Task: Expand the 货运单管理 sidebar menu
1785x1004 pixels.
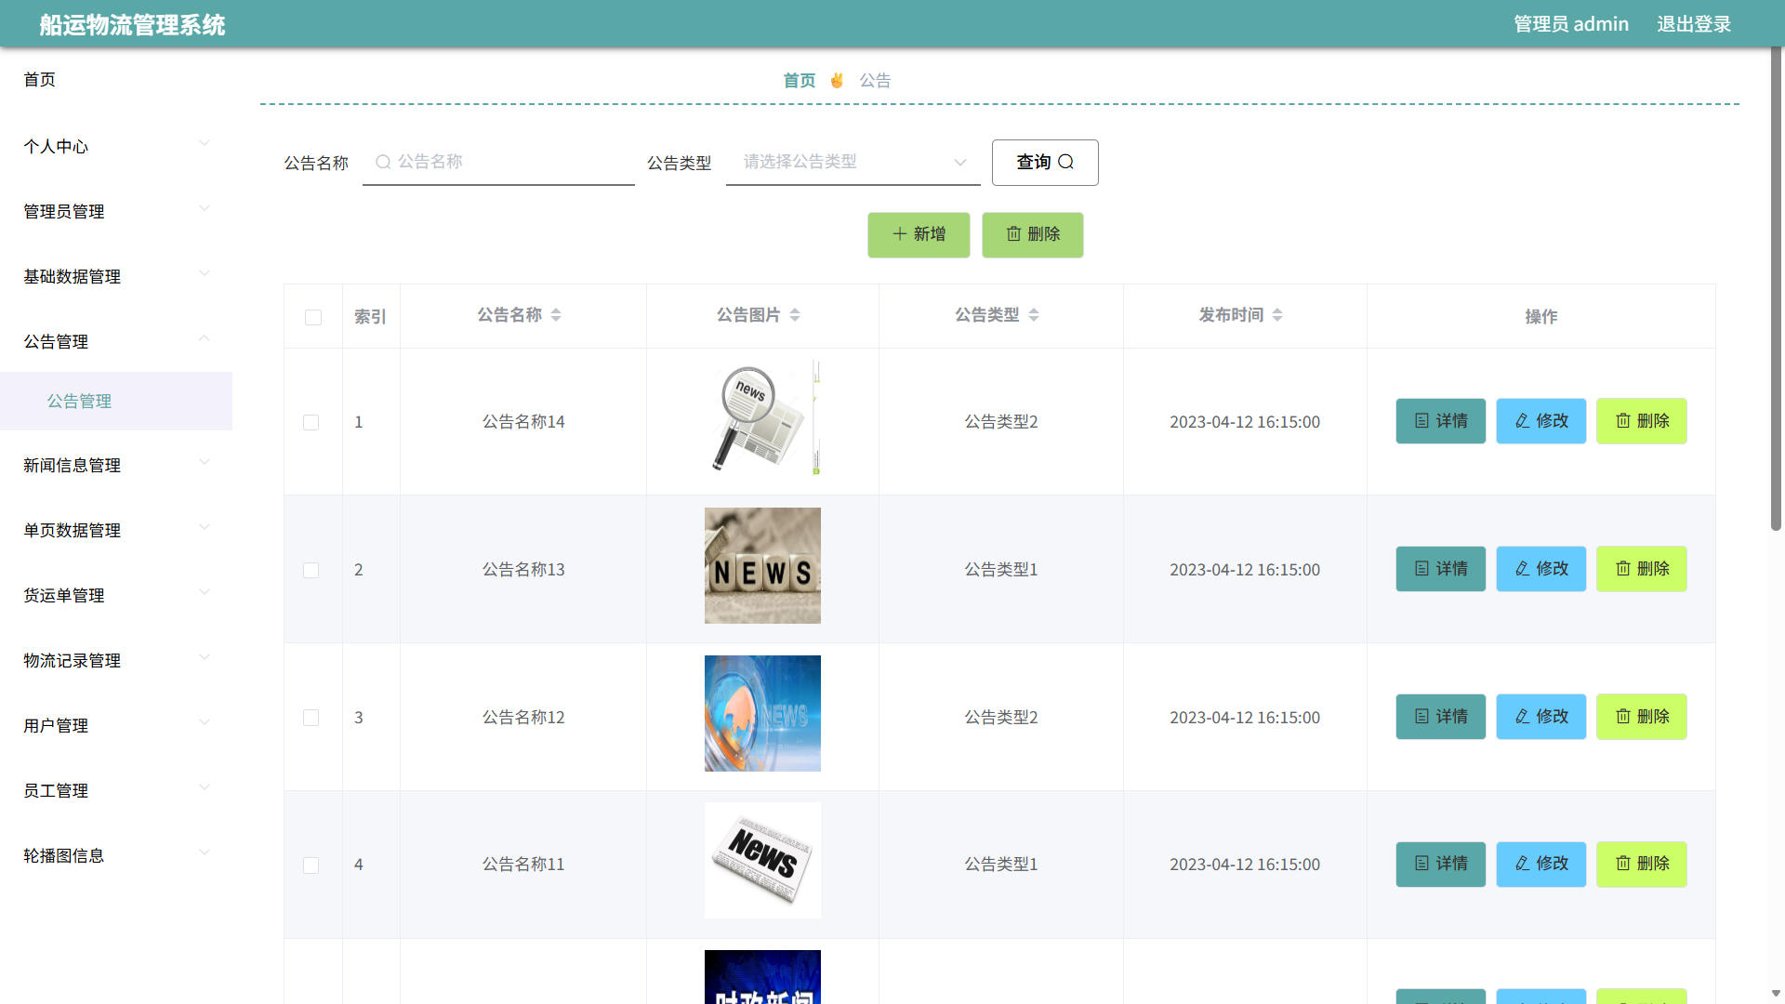Action: 116,595
